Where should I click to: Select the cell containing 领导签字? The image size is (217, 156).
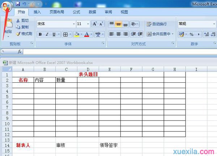coord(109,145)
